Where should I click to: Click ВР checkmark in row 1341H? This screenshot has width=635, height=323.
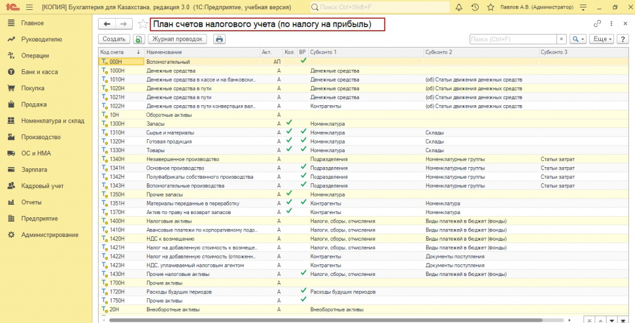click(303, 166)
